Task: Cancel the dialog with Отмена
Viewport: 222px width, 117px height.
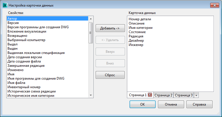Action: (x=171, y=104)
